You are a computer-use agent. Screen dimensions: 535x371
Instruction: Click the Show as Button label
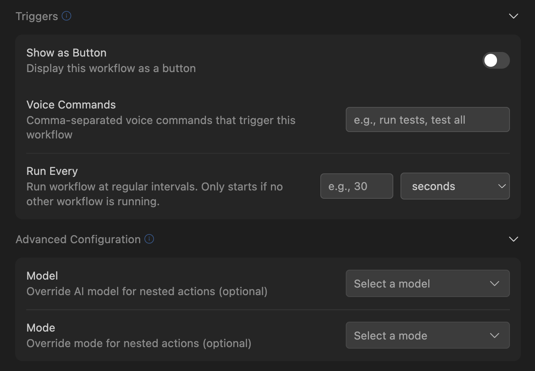click(66, 53)
